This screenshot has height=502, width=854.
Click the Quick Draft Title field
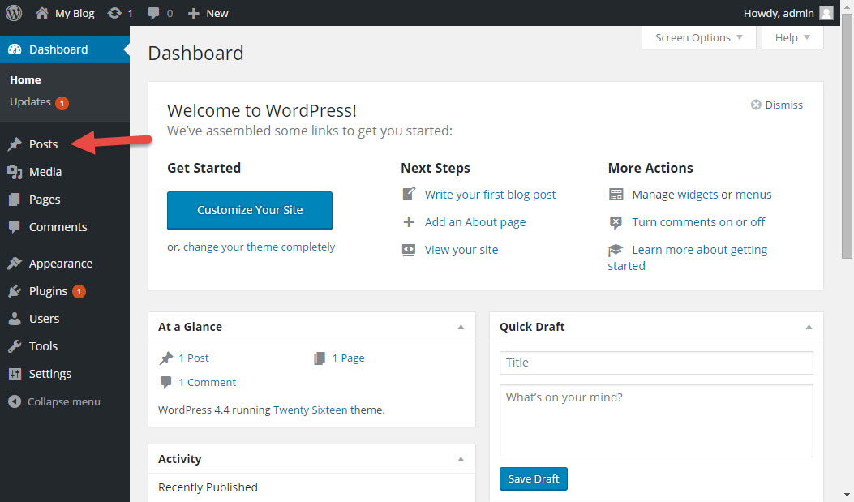pyautogui.click(x=655, y=363)
